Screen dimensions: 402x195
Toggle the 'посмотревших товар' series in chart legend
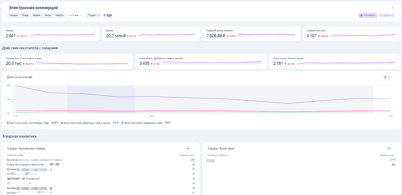click(x=8, y=123)
